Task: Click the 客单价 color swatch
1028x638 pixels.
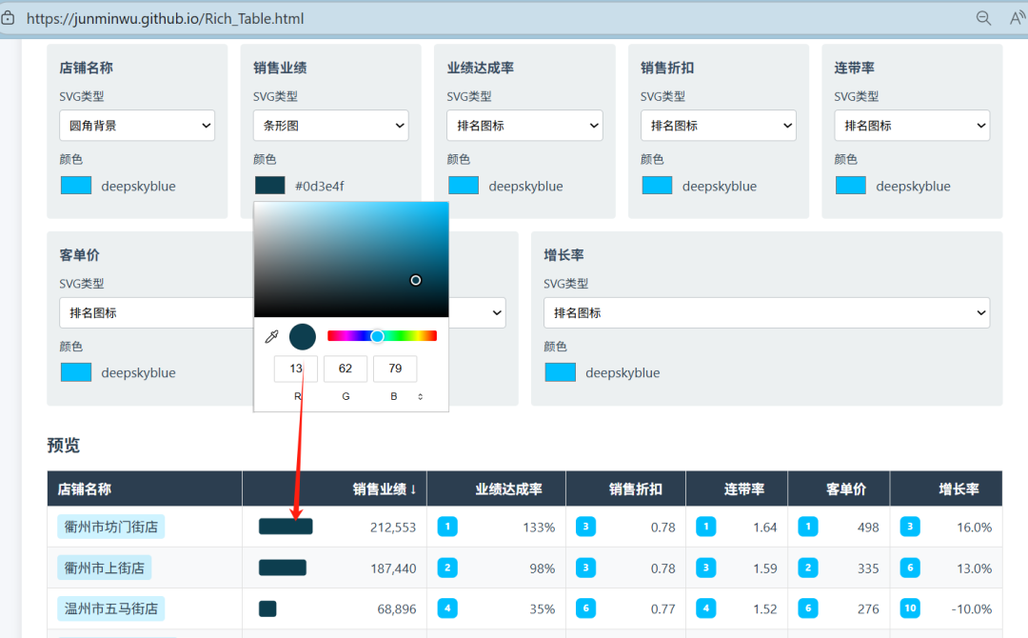Action: click(x=76, y=372)
